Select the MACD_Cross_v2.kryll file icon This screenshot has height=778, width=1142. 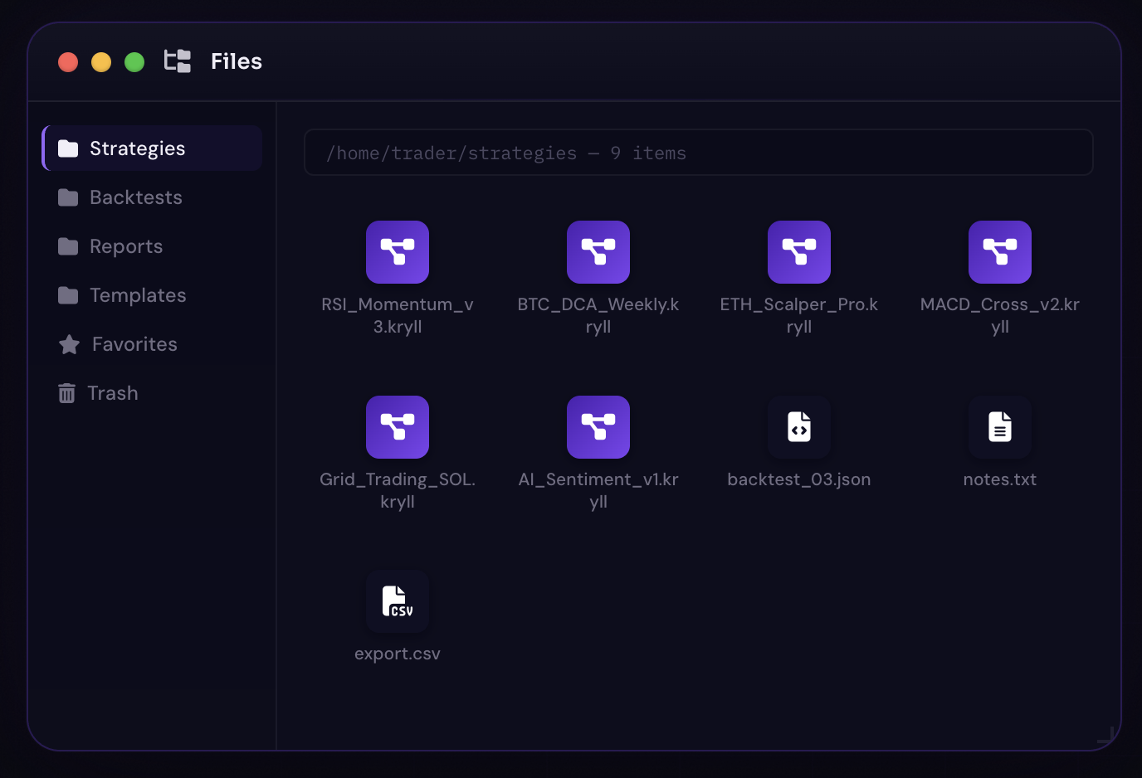pos(1000,252)
